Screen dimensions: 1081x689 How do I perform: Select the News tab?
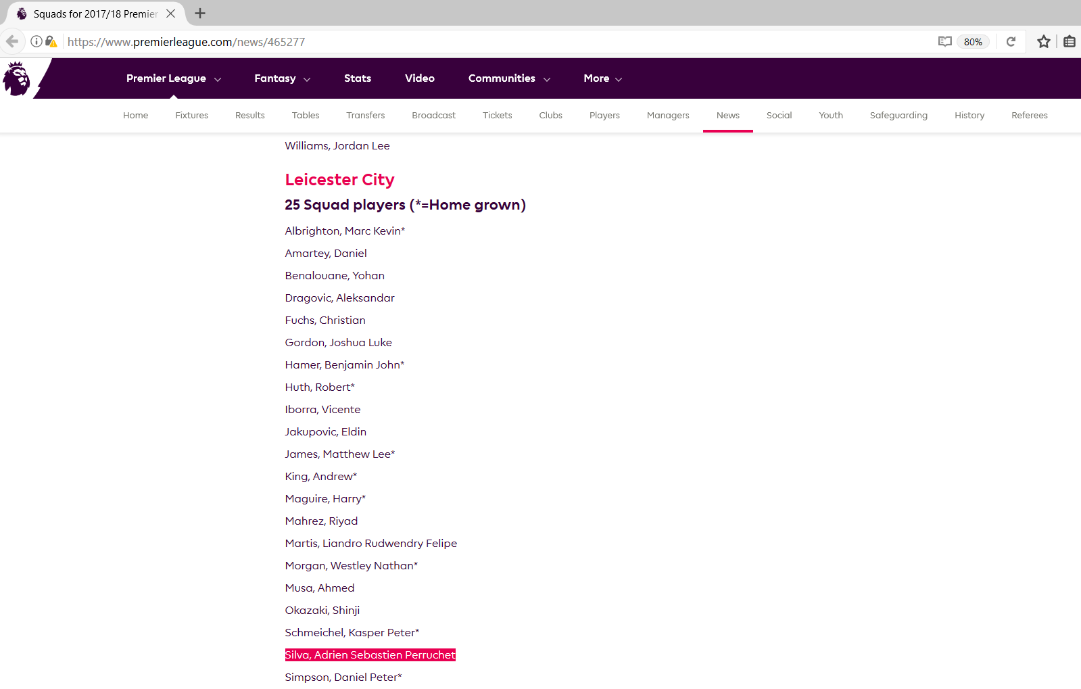click(x=728, y=116)
